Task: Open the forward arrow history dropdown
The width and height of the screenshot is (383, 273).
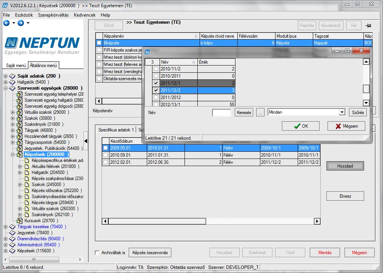Action: point(28,23)
